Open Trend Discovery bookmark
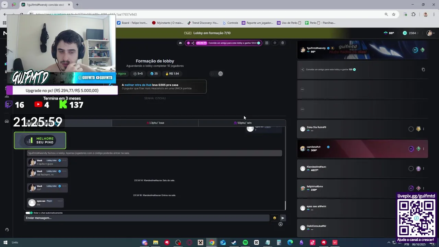Screen dimensions: 439x247 tap(203, 23)
